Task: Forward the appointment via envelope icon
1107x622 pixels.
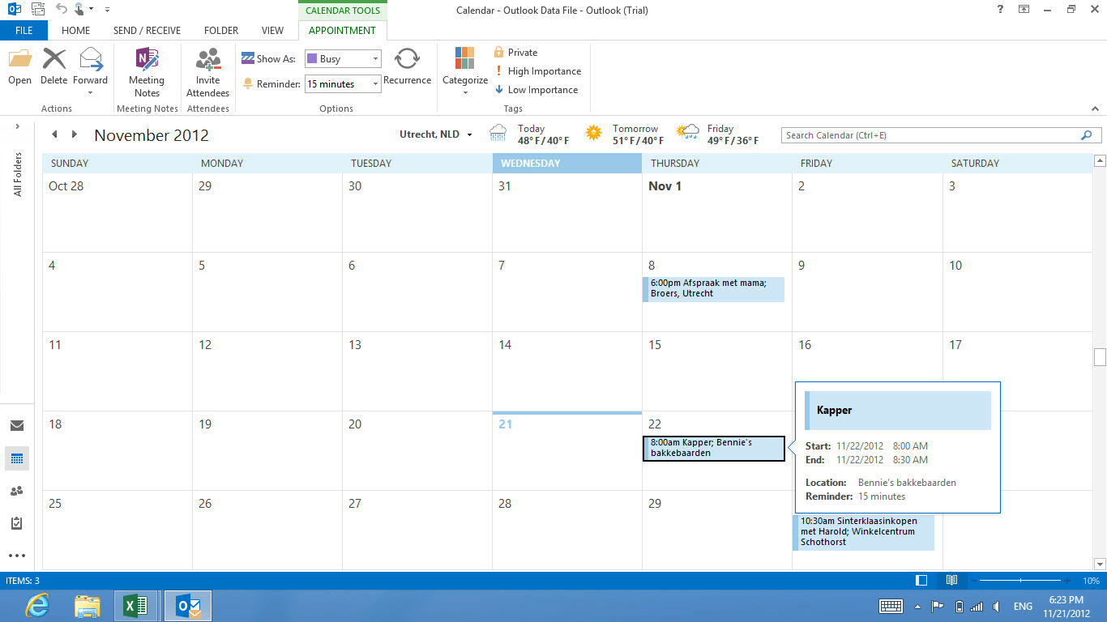Action: coord(90,59)
